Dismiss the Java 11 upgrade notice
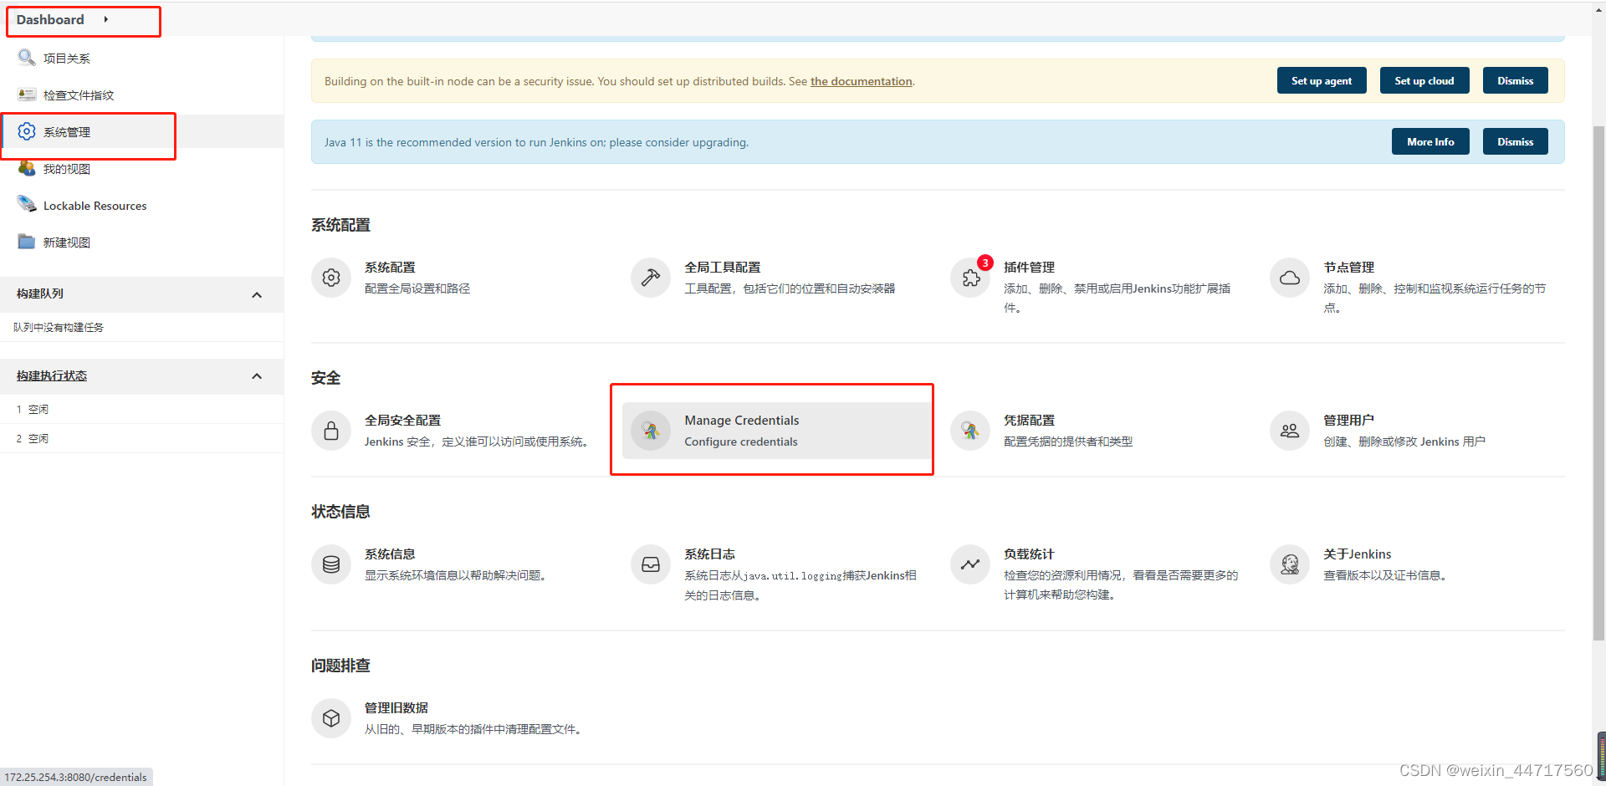Viewport: 1606px width, 786px height. coord(1516,141)
